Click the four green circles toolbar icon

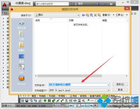tap(49, 101)
